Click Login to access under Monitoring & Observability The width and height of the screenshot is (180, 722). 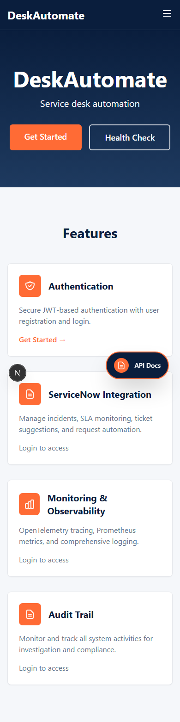[44, 560]
